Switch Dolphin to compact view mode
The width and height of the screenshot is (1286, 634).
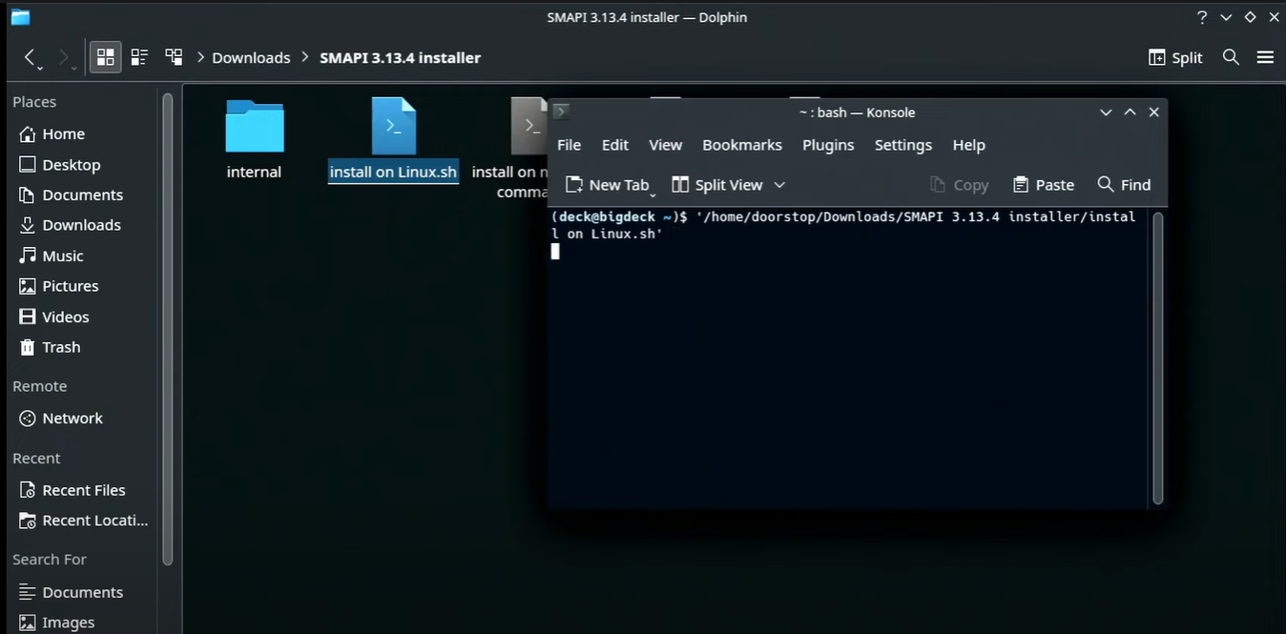[x=139, y=57]
